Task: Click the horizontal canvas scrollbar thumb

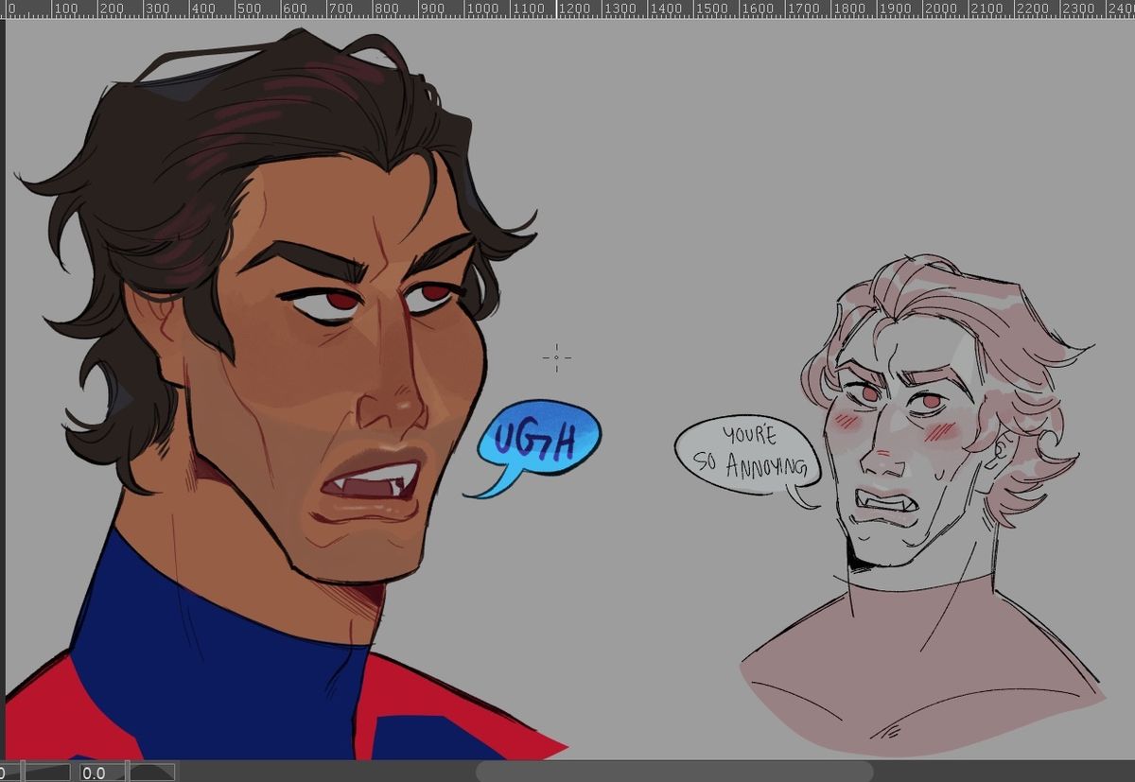Action: pyautogui.click(x=673, y=772)
